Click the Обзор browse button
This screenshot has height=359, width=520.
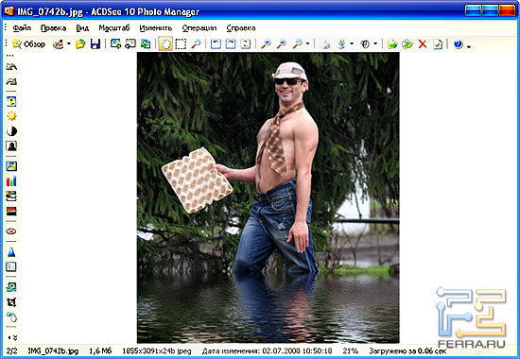tap(29, 44)
